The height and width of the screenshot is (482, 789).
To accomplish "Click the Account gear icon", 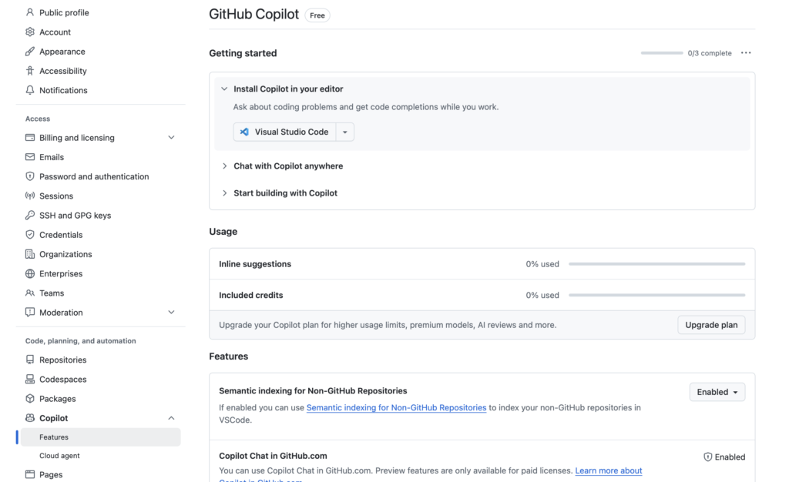I will click(30, 32).
